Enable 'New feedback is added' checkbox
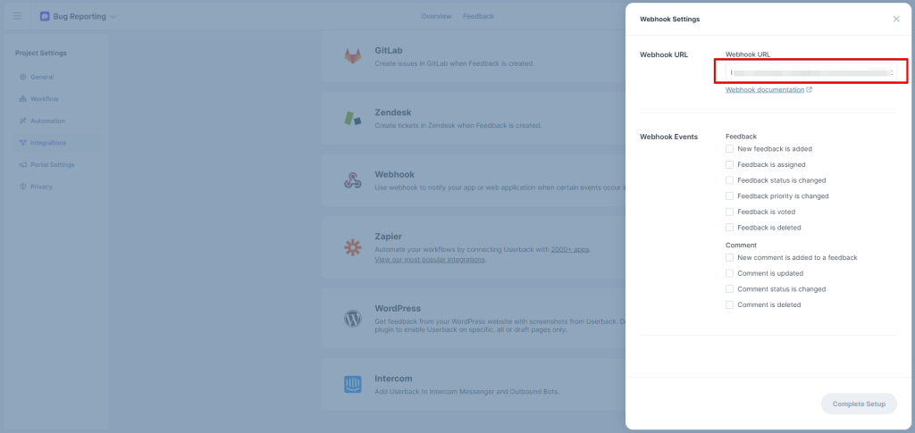 (x=730, y=149)
